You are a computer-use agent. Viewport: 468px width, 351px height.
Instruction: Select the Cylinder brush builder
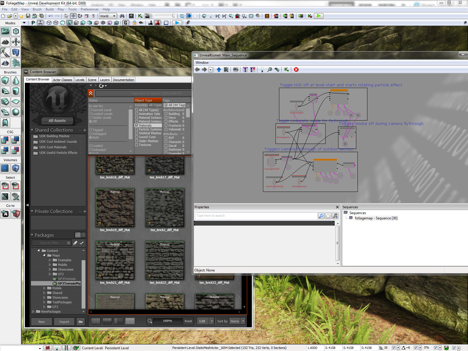16,91
